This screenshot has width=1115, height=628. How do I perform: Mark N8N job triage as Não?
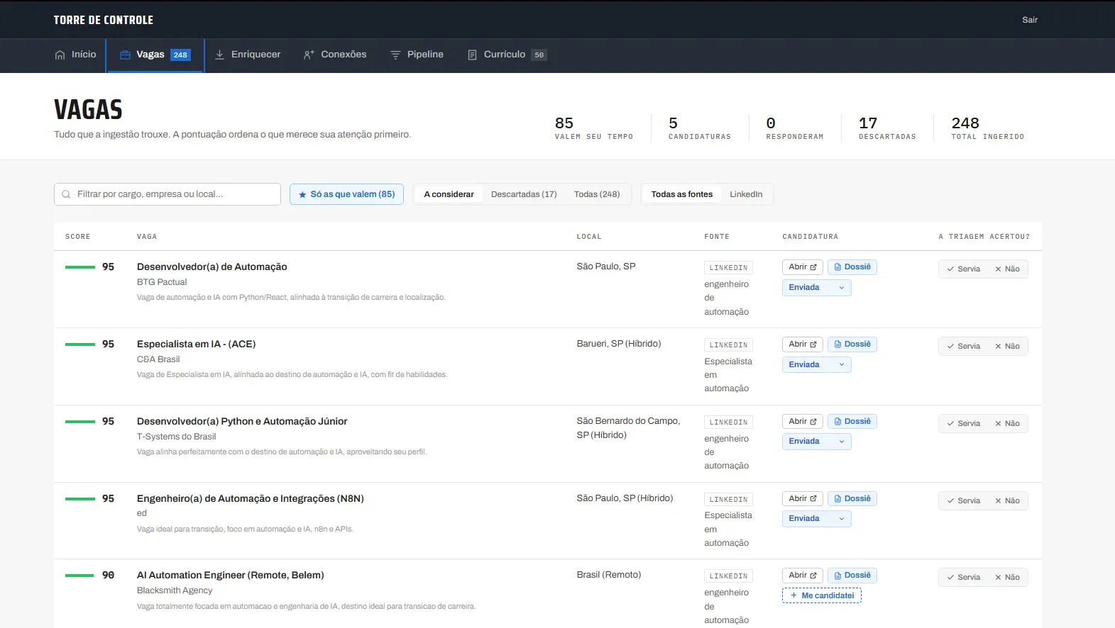click(x=1007, y=501)
